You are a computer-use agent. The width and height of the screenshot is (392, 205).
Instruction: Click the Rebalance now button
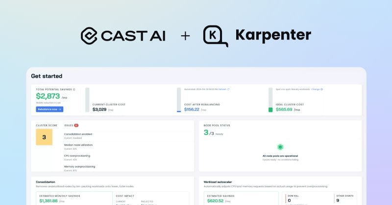click(x=49, y=109)
